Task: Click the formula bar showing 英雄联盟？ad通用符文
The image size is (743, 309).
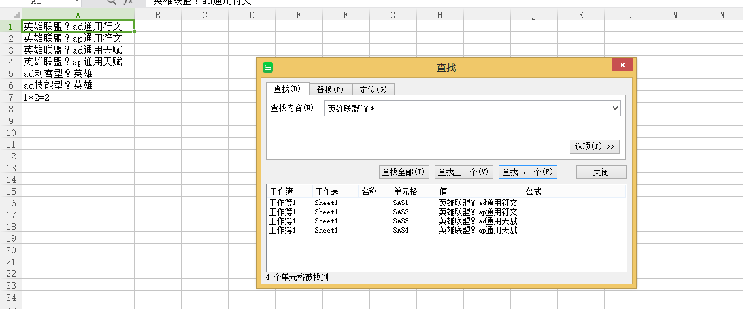Action: [444, 3]
